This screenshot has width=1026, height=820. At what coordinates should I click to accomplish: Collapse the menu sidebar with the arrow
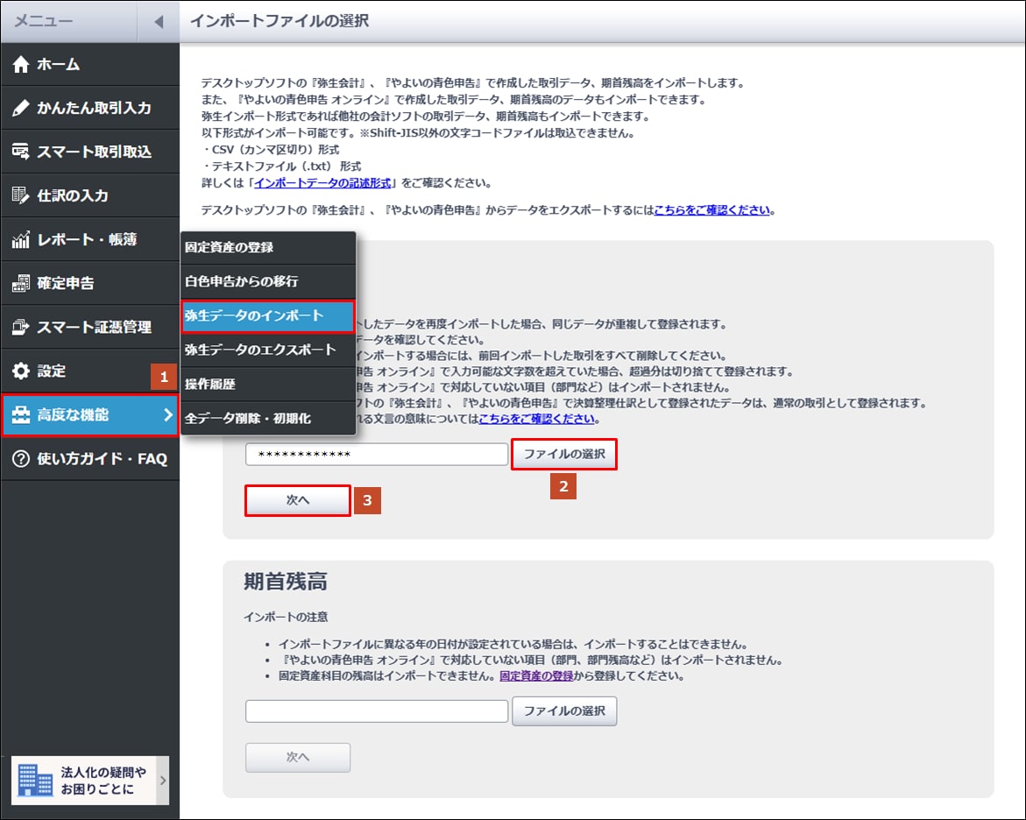point(159,22)
